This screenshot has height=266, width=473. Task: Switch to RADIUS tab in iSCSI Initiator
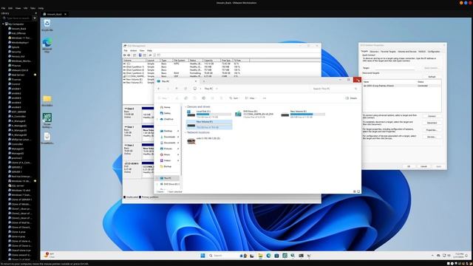(422, 52)
